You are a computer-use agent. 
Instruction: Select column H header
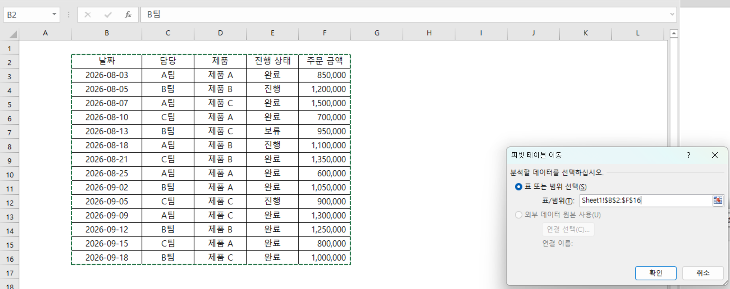click(x=429, y=33)
